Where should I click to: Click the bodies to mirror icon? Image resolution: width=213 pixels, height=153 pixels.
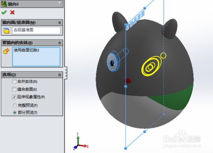[x=6, y=51]
